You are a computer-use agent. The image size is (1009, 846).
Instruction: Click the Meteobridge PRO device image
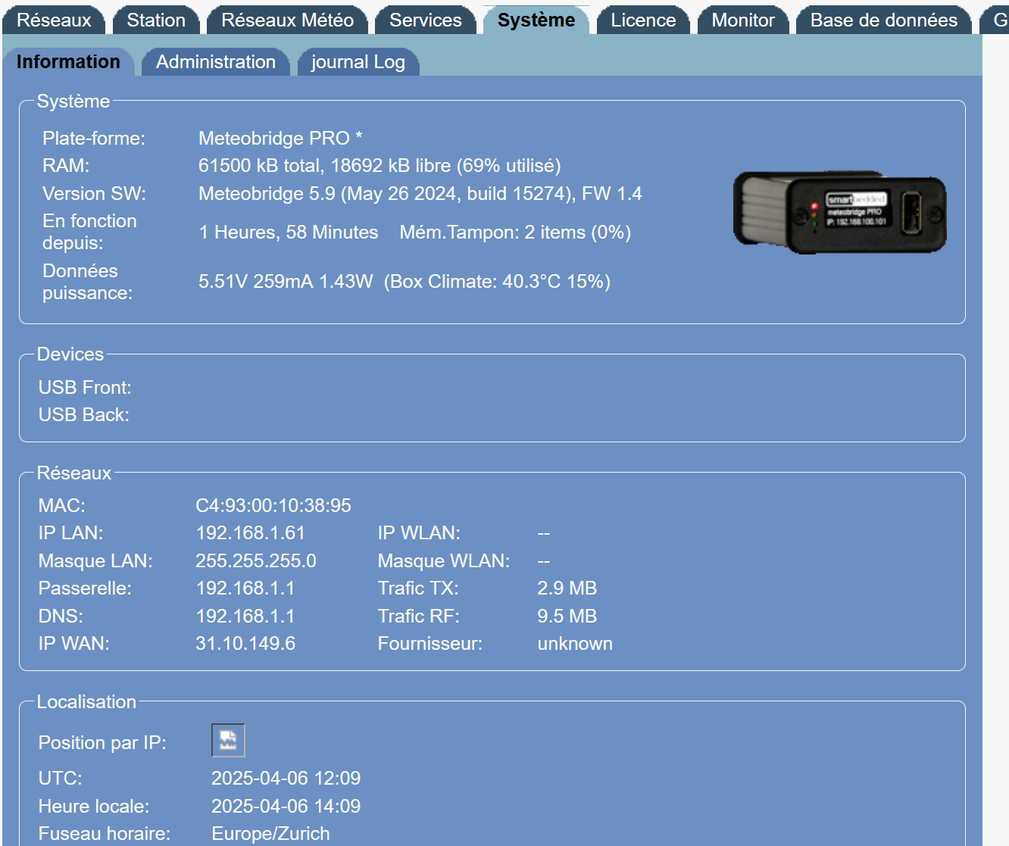click(840, 212)
